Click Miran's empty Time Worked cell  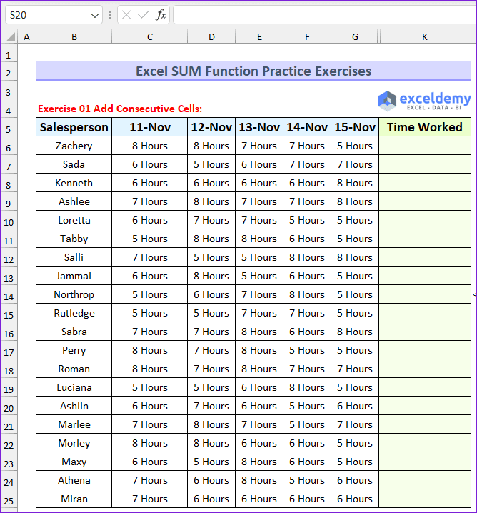(x=425, y=499)
